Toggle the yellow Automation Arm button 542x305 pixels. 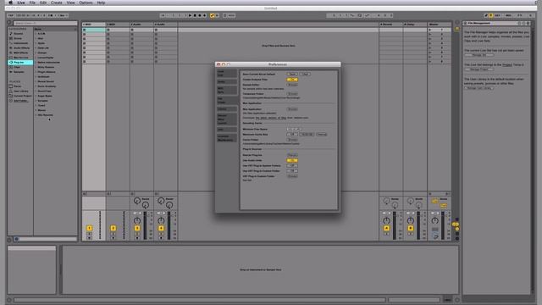pyautogui.click(x=213, y=15)
